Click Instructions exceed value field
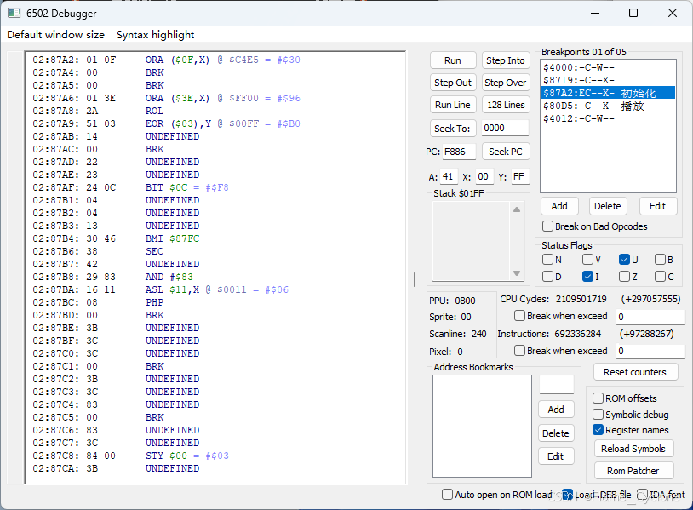 pyautogui.click(x=650, y=351)
